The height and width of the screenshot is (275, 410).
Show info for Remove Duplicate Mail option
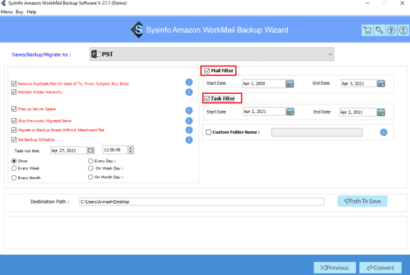tap(189, 82)
